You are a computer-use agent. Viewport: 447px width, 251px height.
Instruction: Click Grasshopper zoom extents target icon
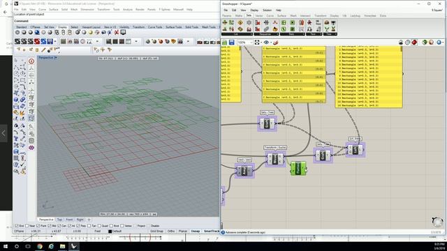[x=257, y=43]
